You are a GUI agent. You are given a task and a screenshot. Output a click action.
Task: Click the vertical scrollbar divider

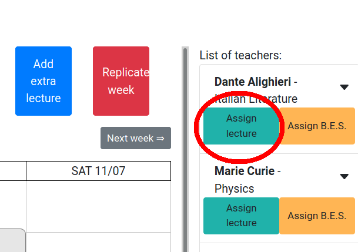185,149
